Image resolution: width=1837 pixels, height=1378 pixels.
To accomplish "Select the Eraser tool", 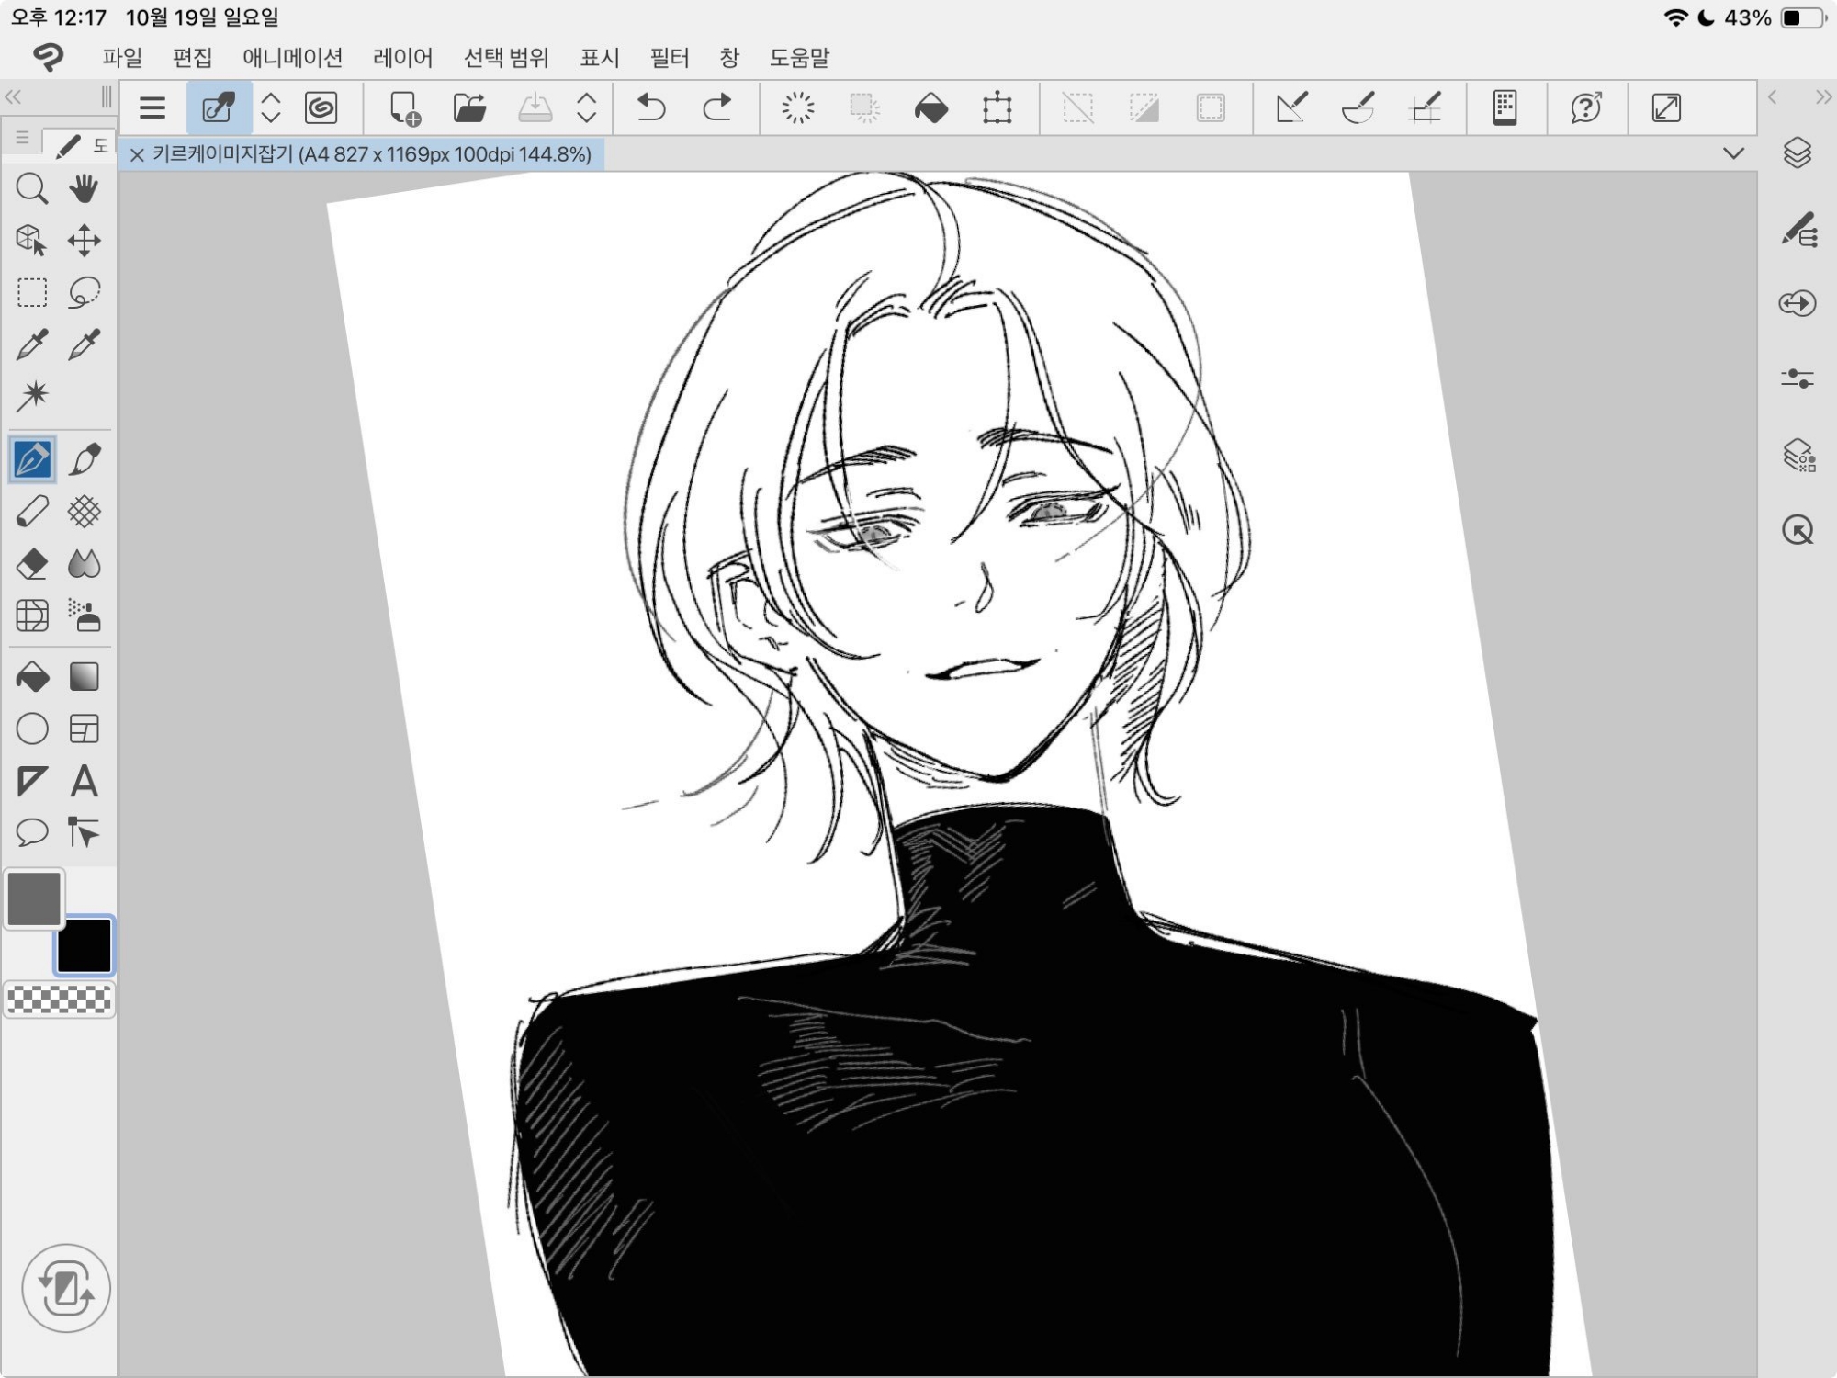I will click(31, 564).
